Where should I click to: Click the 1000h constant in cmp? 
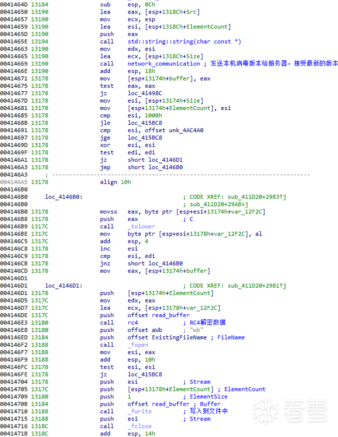[153, 116]
